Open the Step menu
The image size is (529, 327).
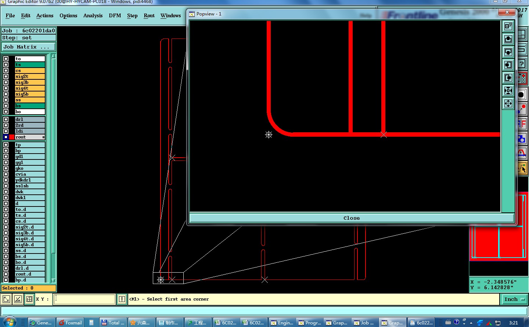[132, 15]
